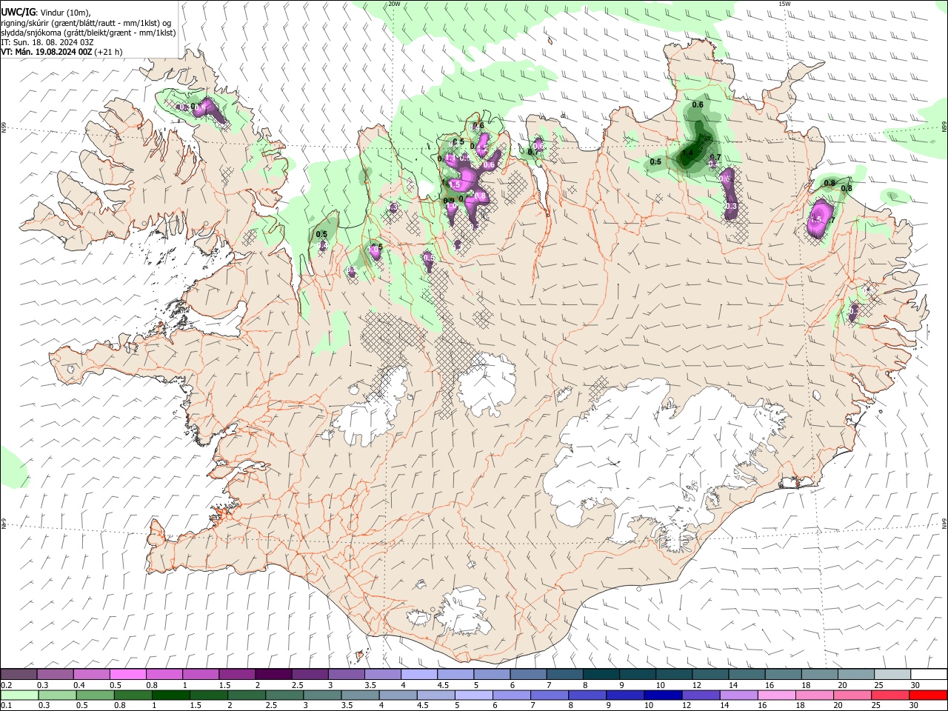This screenshot has height=711, width=948.
Task: Click the '30' label in the upper legend row
Action: tap(915, 685)
